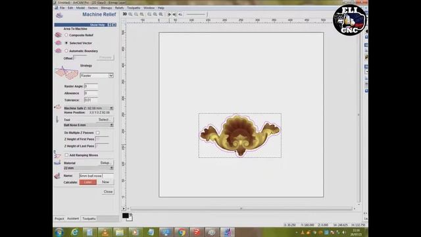This screenshot has width=421, height=237.
Task: Click the material block icon
Action: coord(57,163)
